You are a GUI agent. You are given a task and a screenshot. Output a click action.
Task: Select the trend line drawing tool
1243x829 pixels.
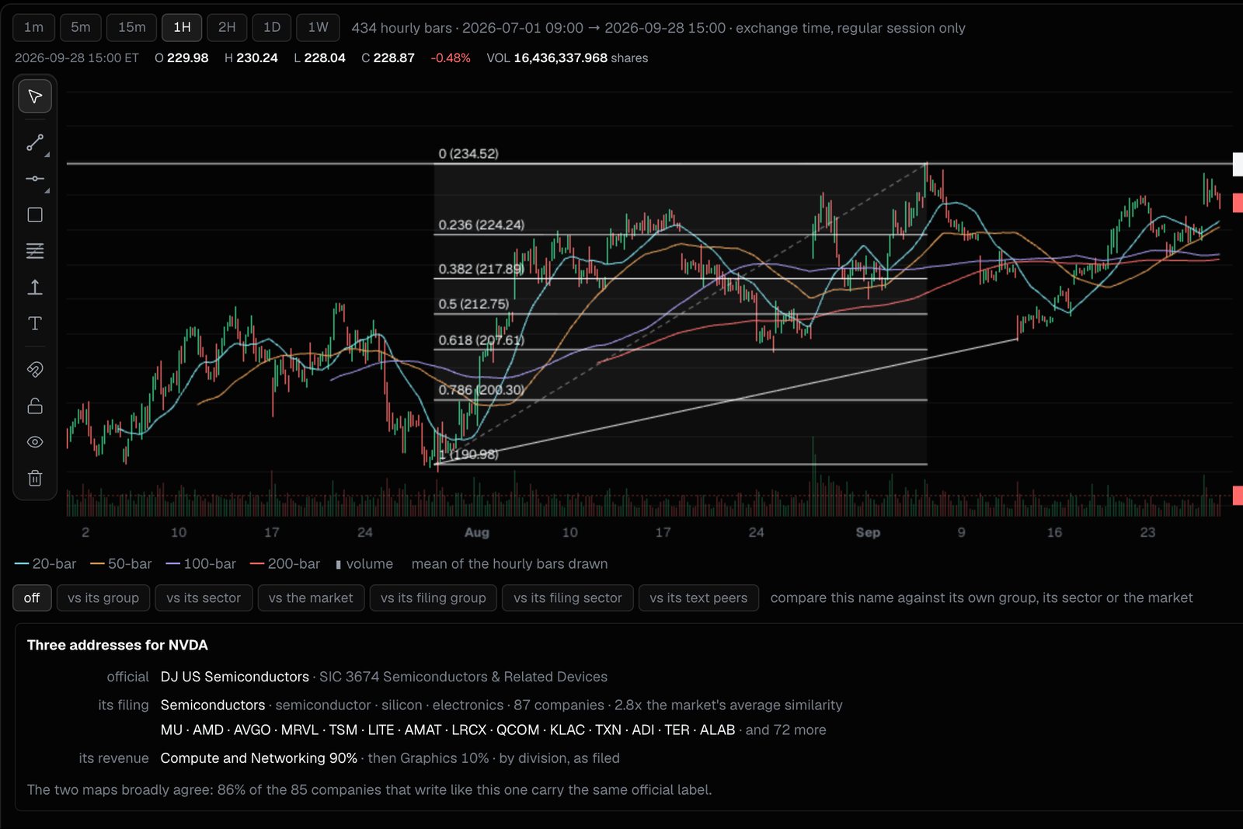click(35, 142)
